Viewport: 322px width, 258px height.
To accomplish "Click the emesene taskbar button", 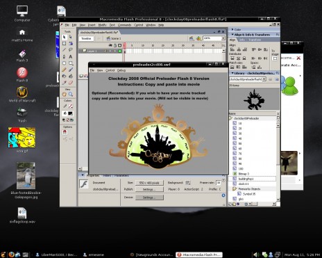I will (x=94, y=255).
